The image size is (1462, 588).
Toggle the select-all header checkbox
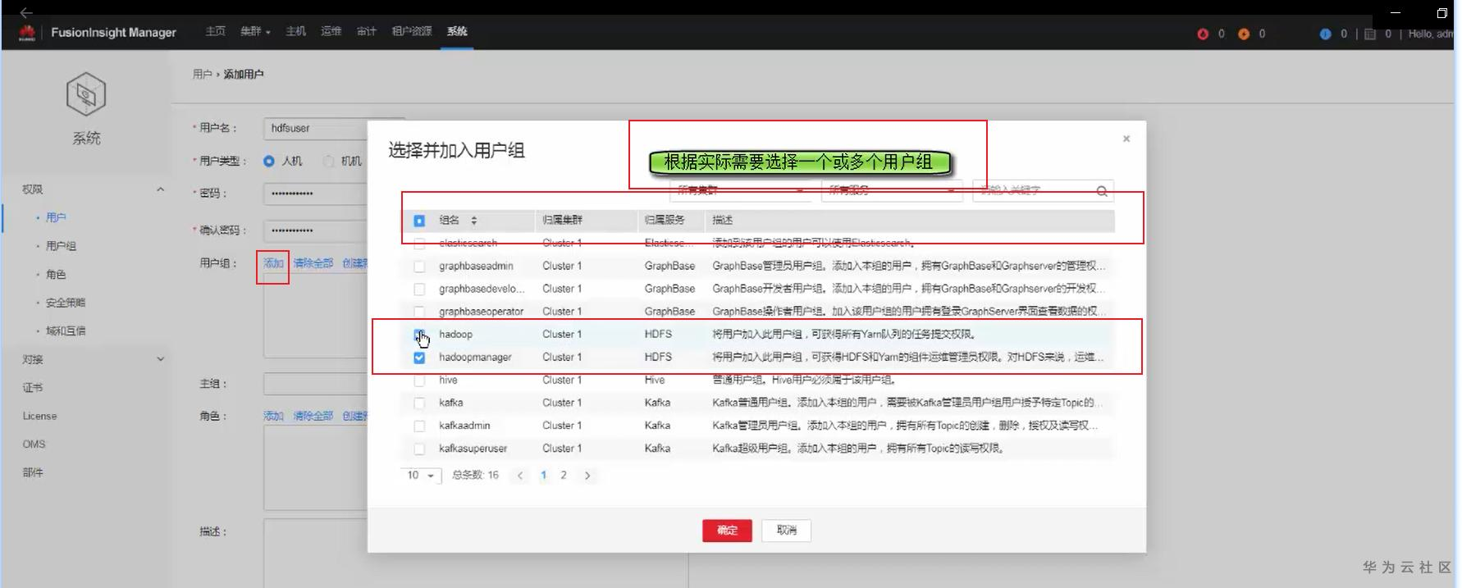click(419, 221)
